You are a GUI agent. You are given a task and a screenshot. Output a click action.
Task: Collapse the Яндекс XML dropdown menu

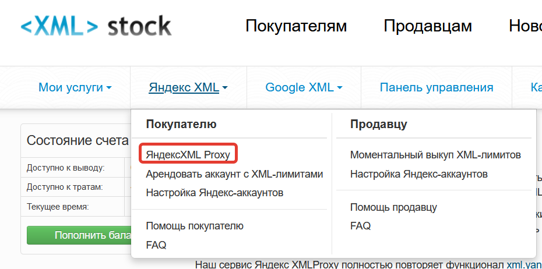188,87
